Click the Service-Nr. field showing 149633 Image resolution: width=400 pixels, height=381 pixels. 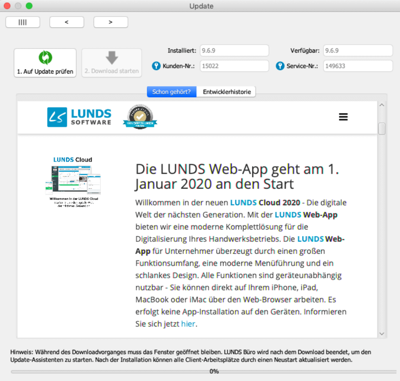(x=358, y=66)
